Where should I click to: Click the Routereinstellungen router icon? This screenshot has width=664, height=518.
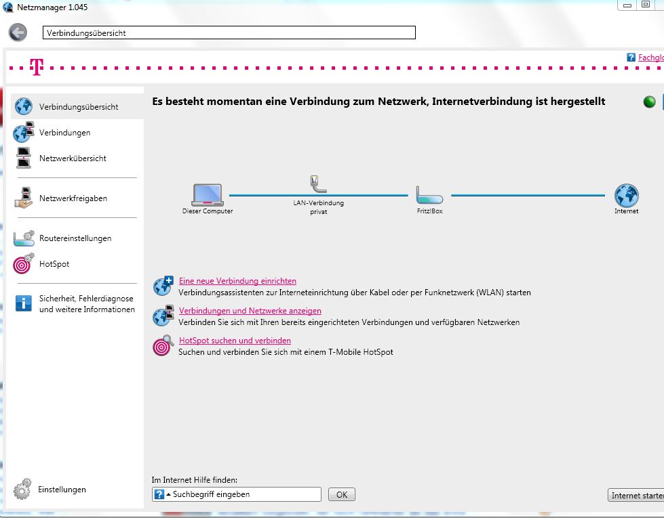click(x=24, y=238)
